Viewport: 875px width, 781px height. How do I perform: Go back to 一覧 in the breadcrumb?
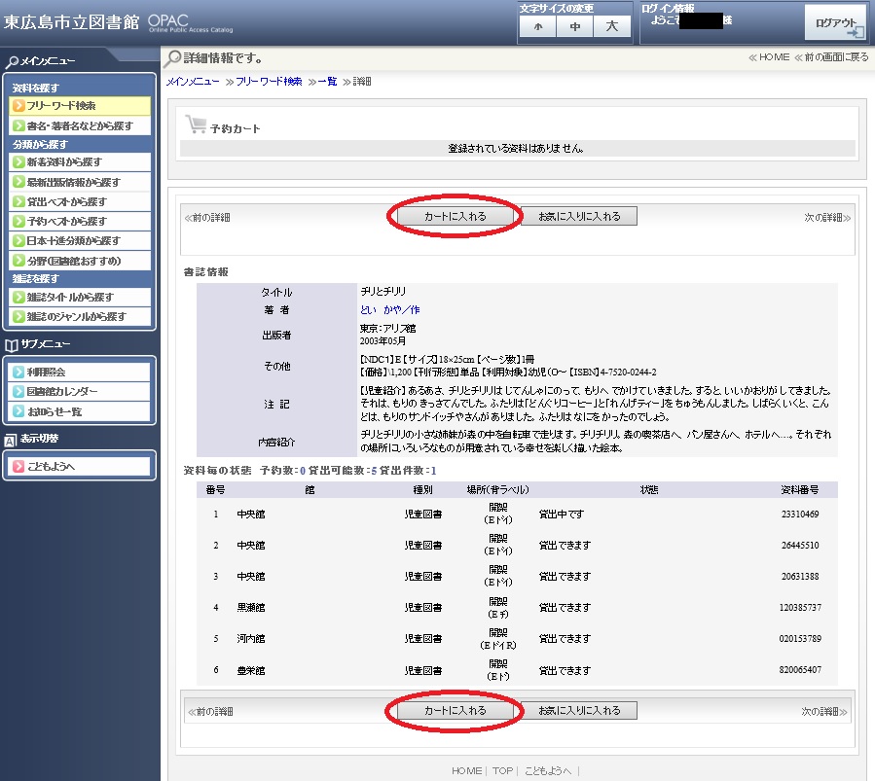click(328, 82)
